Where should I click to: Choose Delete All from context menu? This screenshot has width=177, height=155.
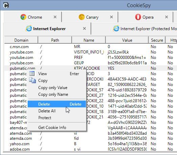click(x=57, y=111)
